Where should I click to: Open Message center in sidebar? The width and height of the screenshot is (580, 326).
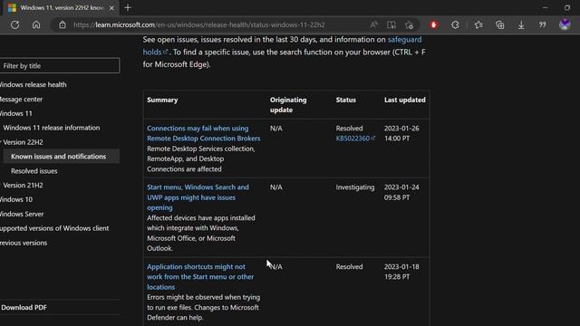pos(21,99)
